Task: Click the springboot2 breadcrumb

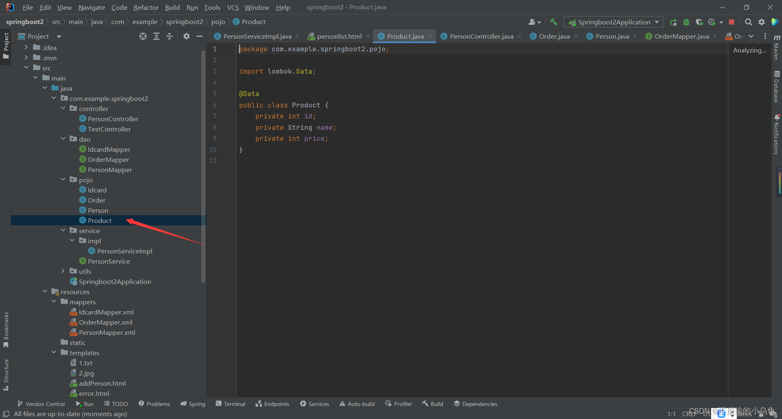Action: (185, 22)
